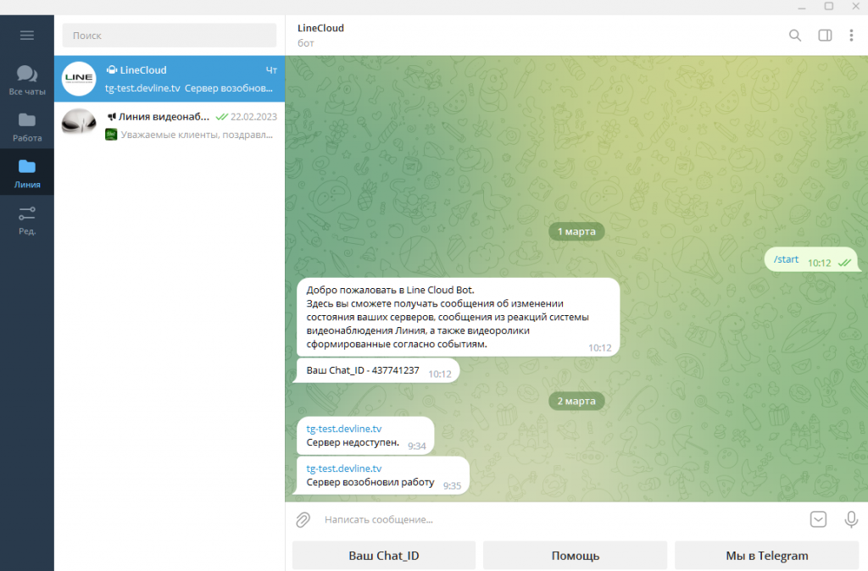This screenshot has height=571, width=868.
Task: Click the LineCloud LINE avatar
Action: (79, 79)
